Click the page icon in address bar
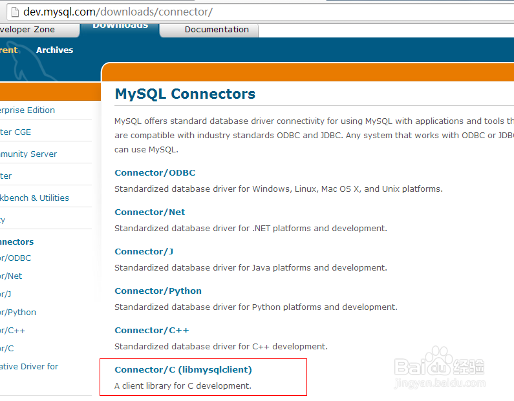514x401 pixels. coord(15,12)
